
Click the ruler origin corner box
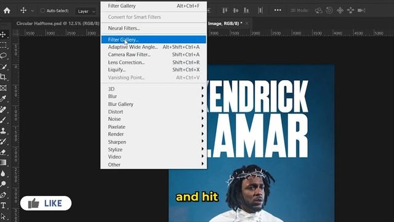(x=16, y=33)
